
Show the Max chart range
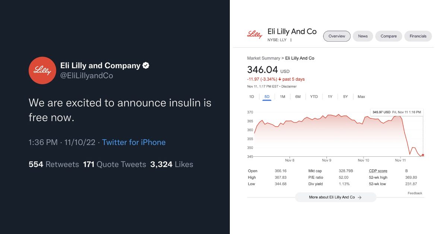[361, 97]
